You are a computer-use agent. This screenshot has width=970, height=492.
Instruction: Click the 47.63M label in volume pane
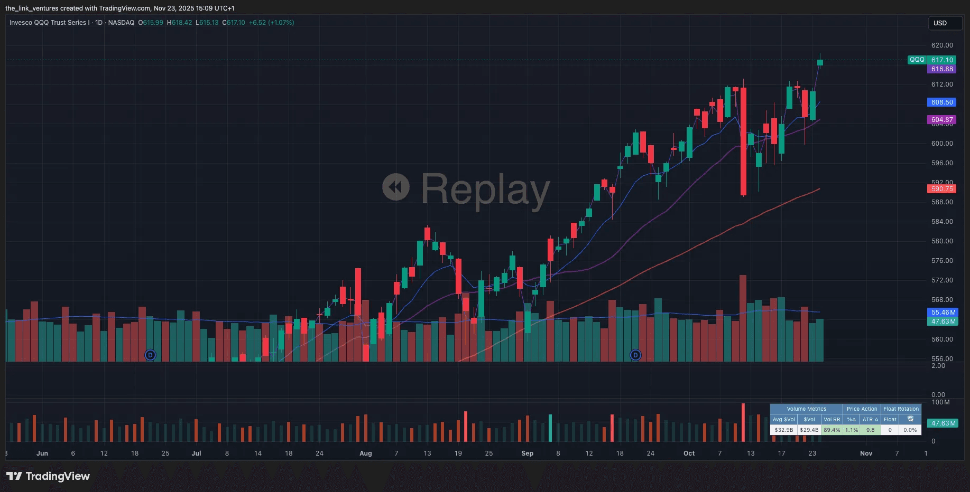coord(943,423)
